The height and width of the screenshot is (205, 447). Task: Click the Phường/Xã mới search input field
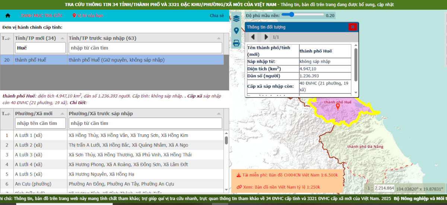[x=41, y=123]
